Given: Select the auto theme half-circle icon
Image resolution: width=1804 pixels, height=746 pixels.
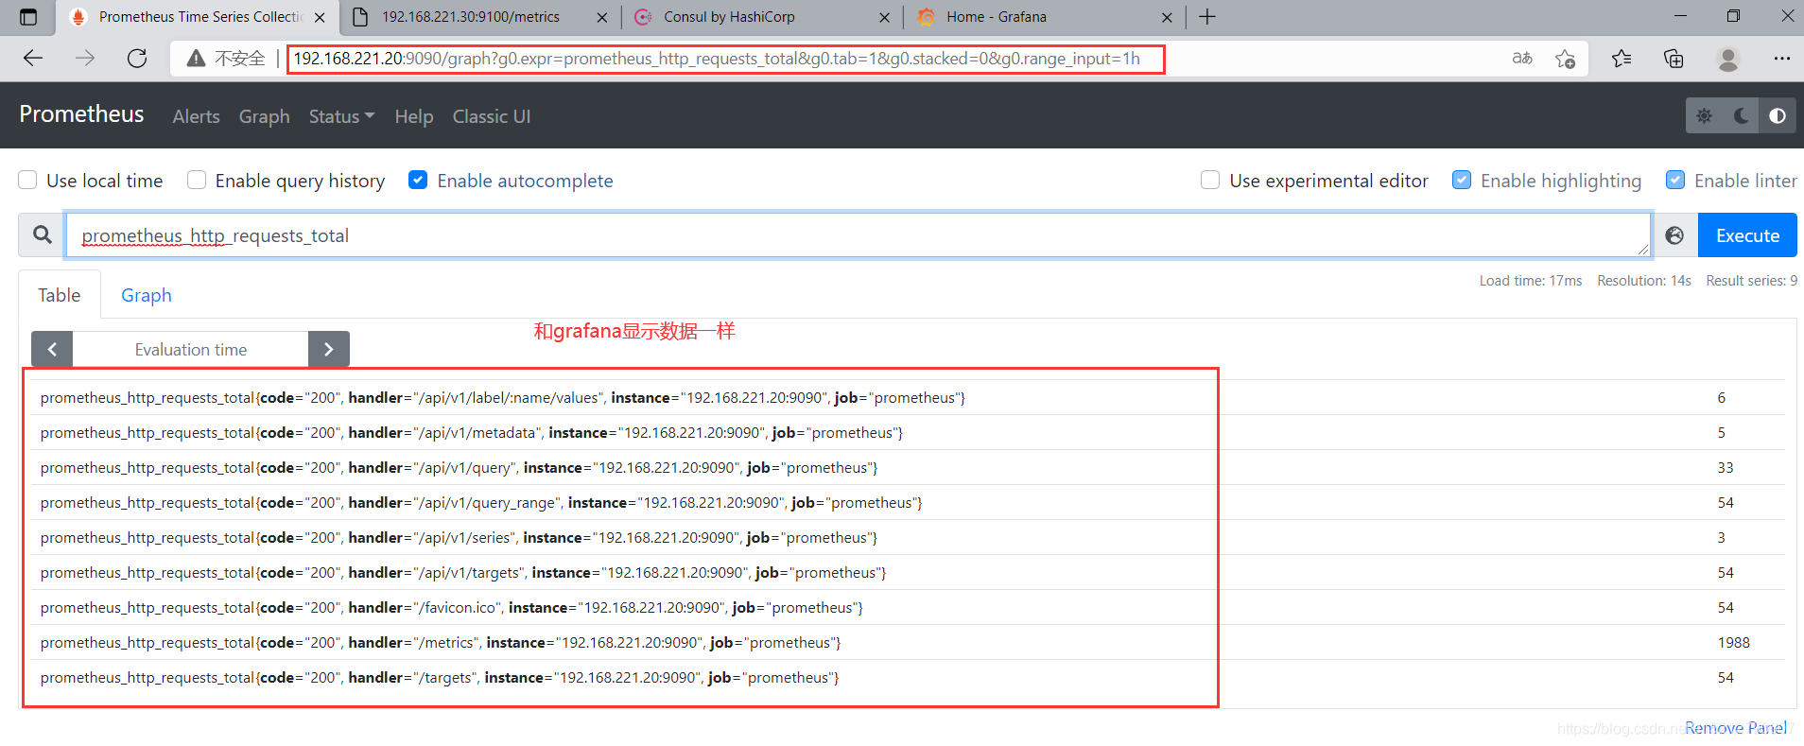Looking at the screenshot, I should [x=1778, y=115].
